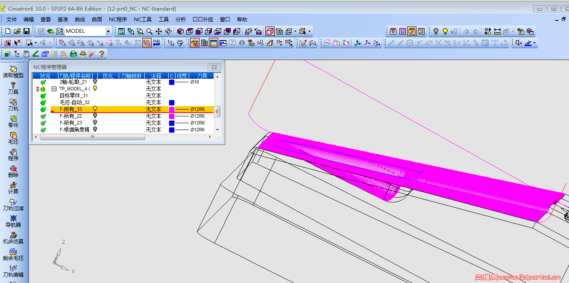The image size is (569, 283).
Task: Open 刀轨编辑 toolpath editor
Action: point(13,271)
